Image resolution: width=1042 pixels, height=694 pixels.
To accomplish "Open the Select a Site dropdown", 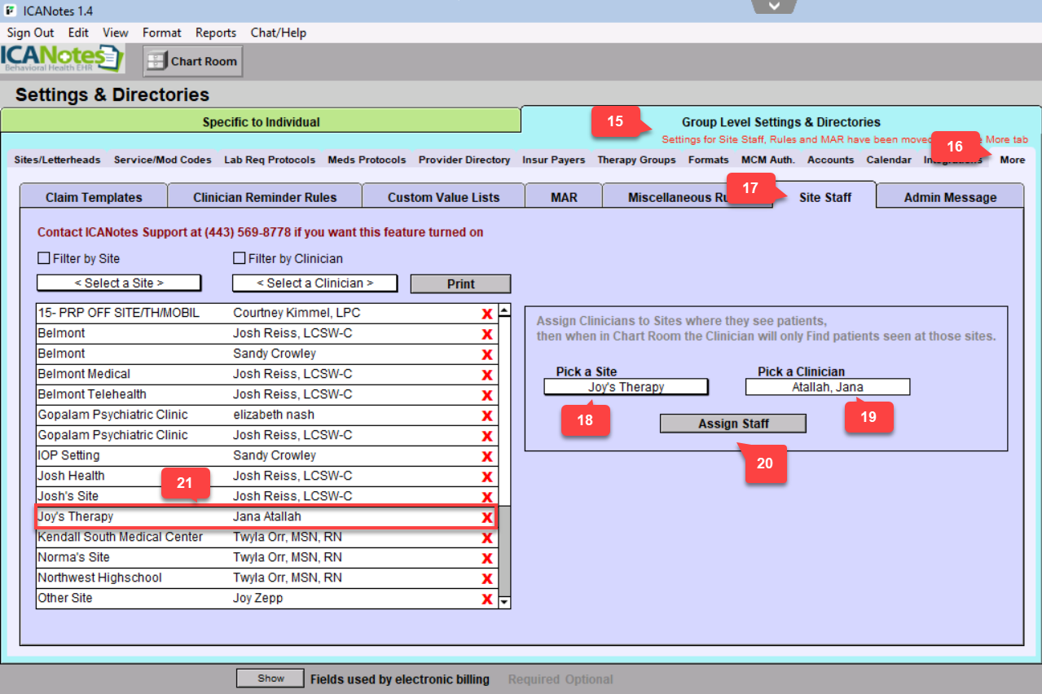I will pyautogui.click(x=119, y=283).
